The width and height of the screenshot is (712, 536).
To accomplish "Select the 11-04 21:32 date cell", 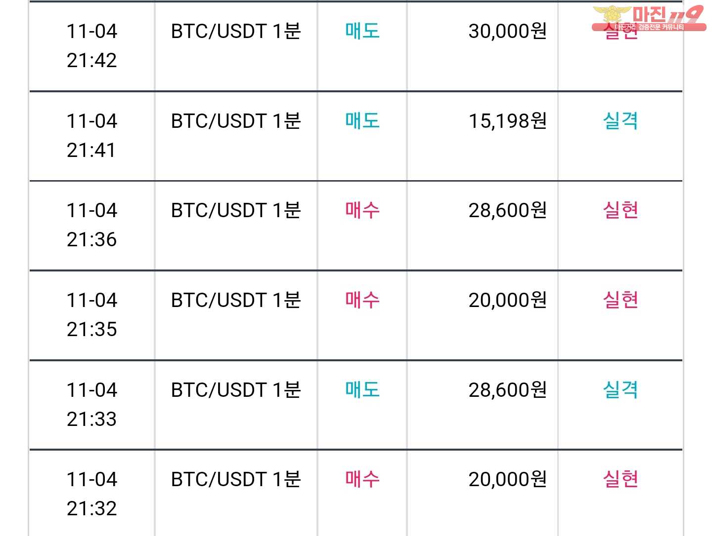I will (x=92, y=494).
